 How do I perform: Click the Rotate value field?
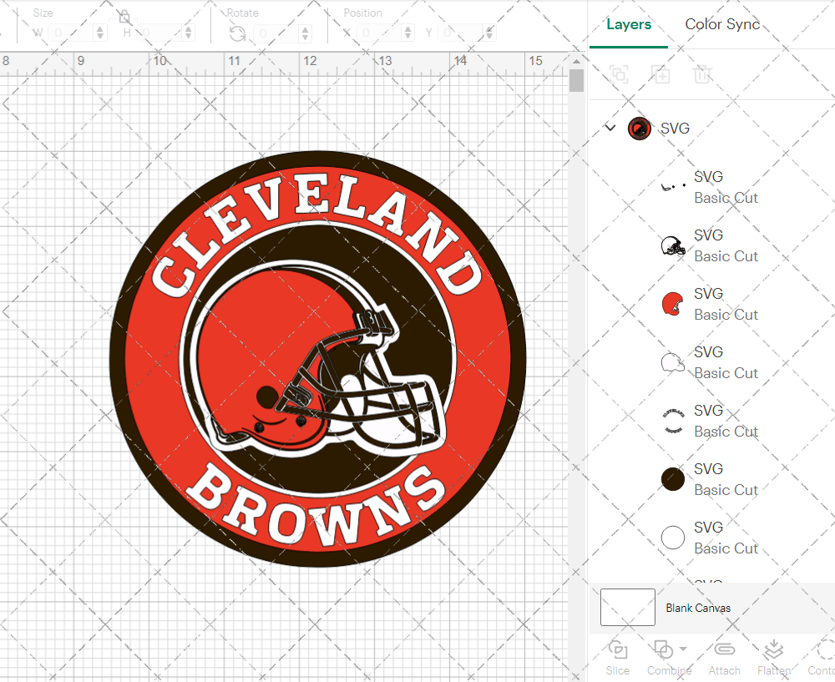276,33
